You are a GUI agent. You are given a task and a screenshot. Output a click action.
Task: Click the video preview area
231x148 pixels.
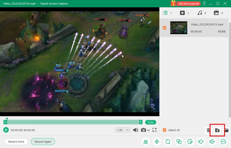click(80, 62)
